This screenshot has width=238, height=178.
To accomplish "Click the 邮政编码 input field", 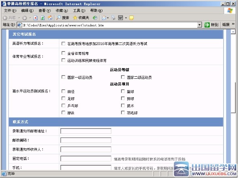I will pos(86,140).
